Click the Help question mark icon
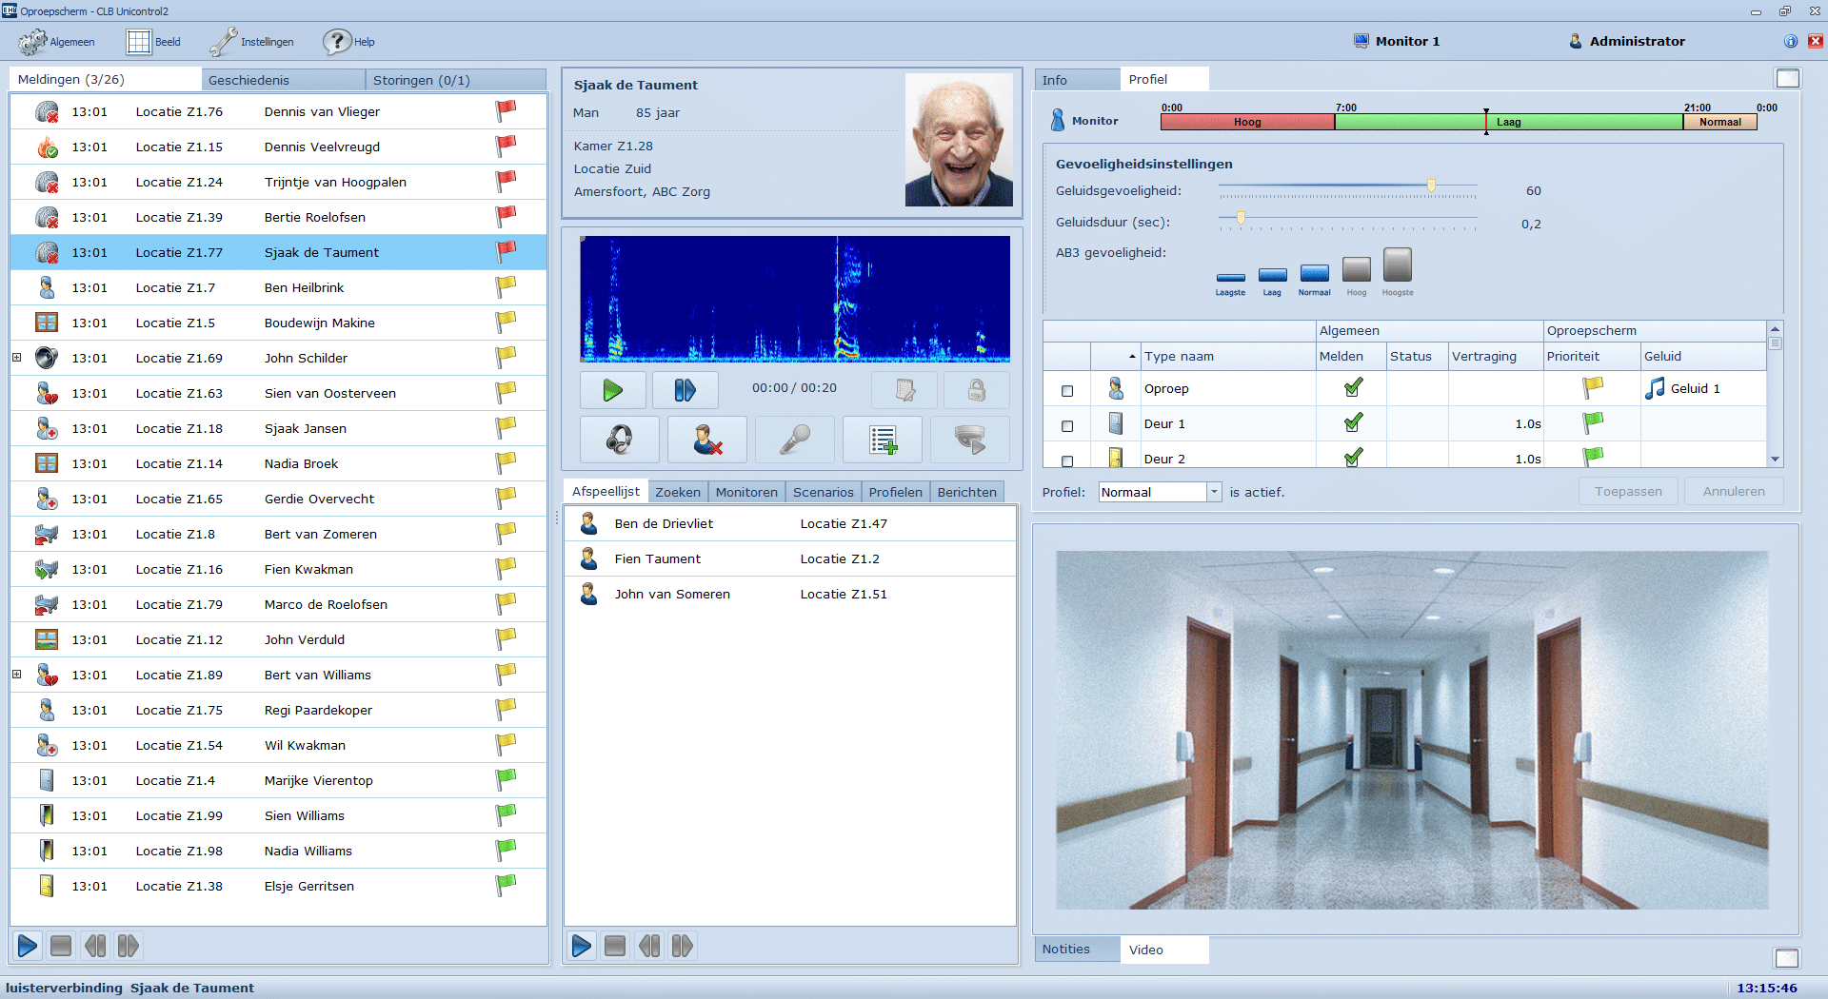This screenshot has width=1828, height=999. pyautogui.click(x=337, y=42)
